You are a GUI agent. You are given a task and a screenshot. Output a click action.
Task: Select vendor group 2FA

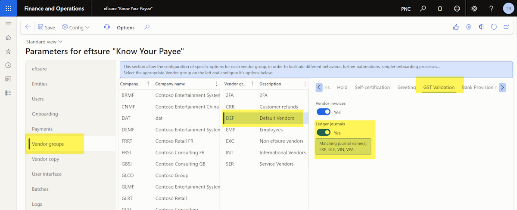266,95
